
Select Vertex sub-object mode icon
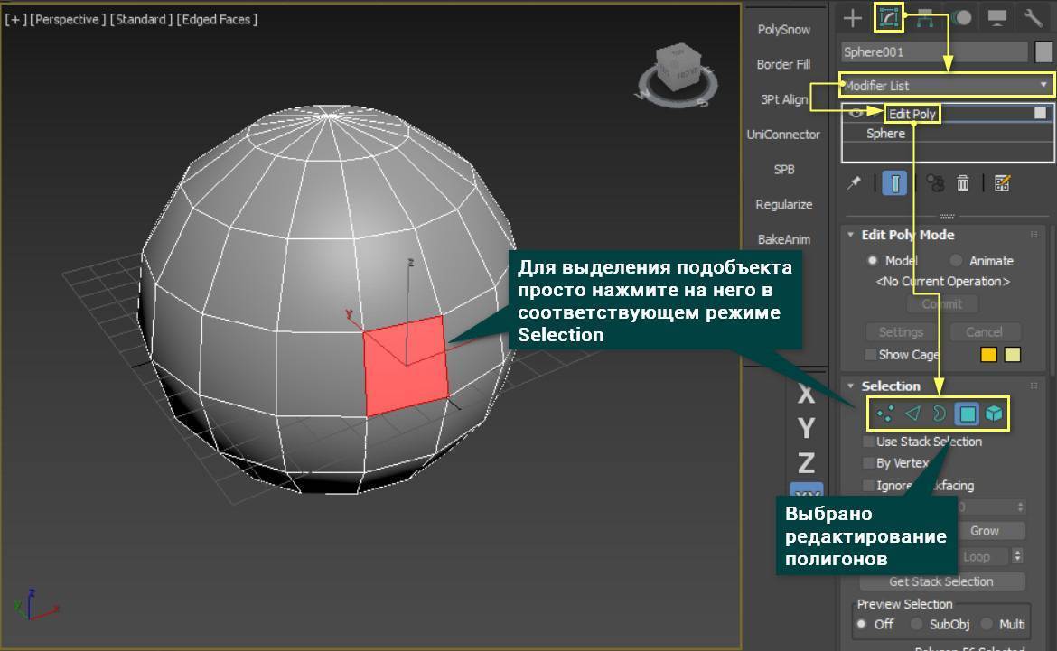(x=885, y=414)
